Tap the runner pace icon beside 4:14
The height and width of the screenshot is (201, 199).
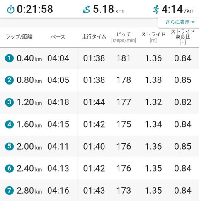coord(156,10)
